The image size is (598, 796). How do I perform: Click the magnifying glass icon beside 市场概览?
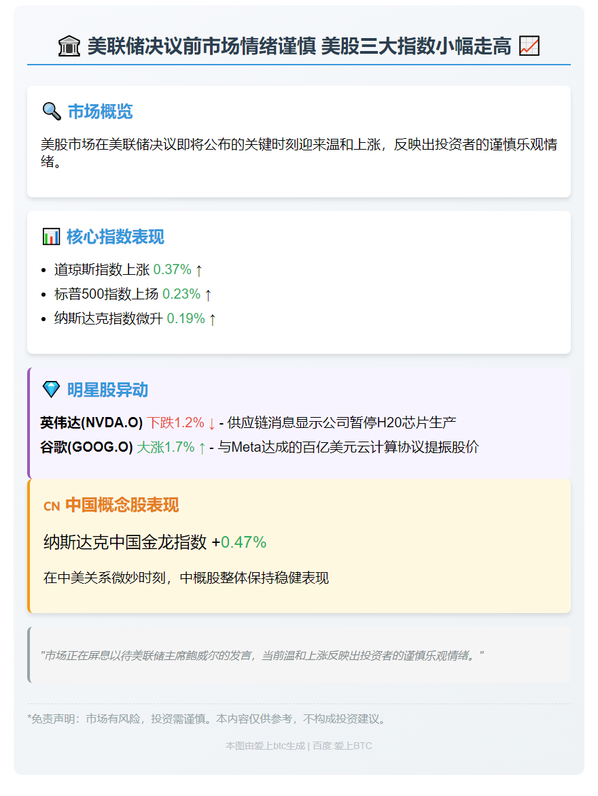pos(52,111)
